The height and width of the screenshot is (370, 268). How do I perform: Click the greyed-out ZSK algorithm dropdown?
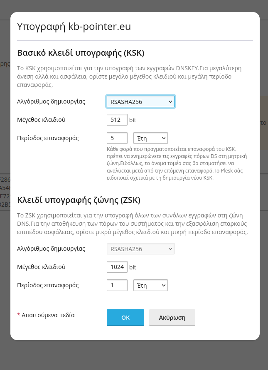click(x=140, y=249)
